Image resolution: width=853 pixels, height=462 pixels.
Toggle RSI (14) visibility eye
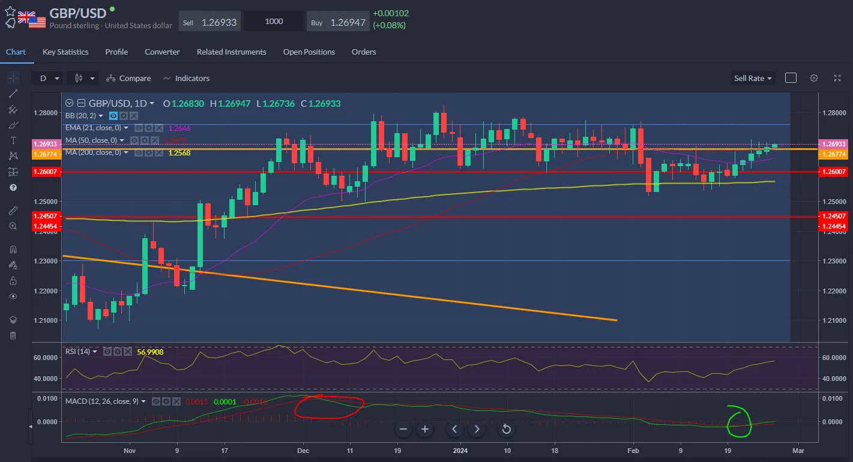click(107, 351)
